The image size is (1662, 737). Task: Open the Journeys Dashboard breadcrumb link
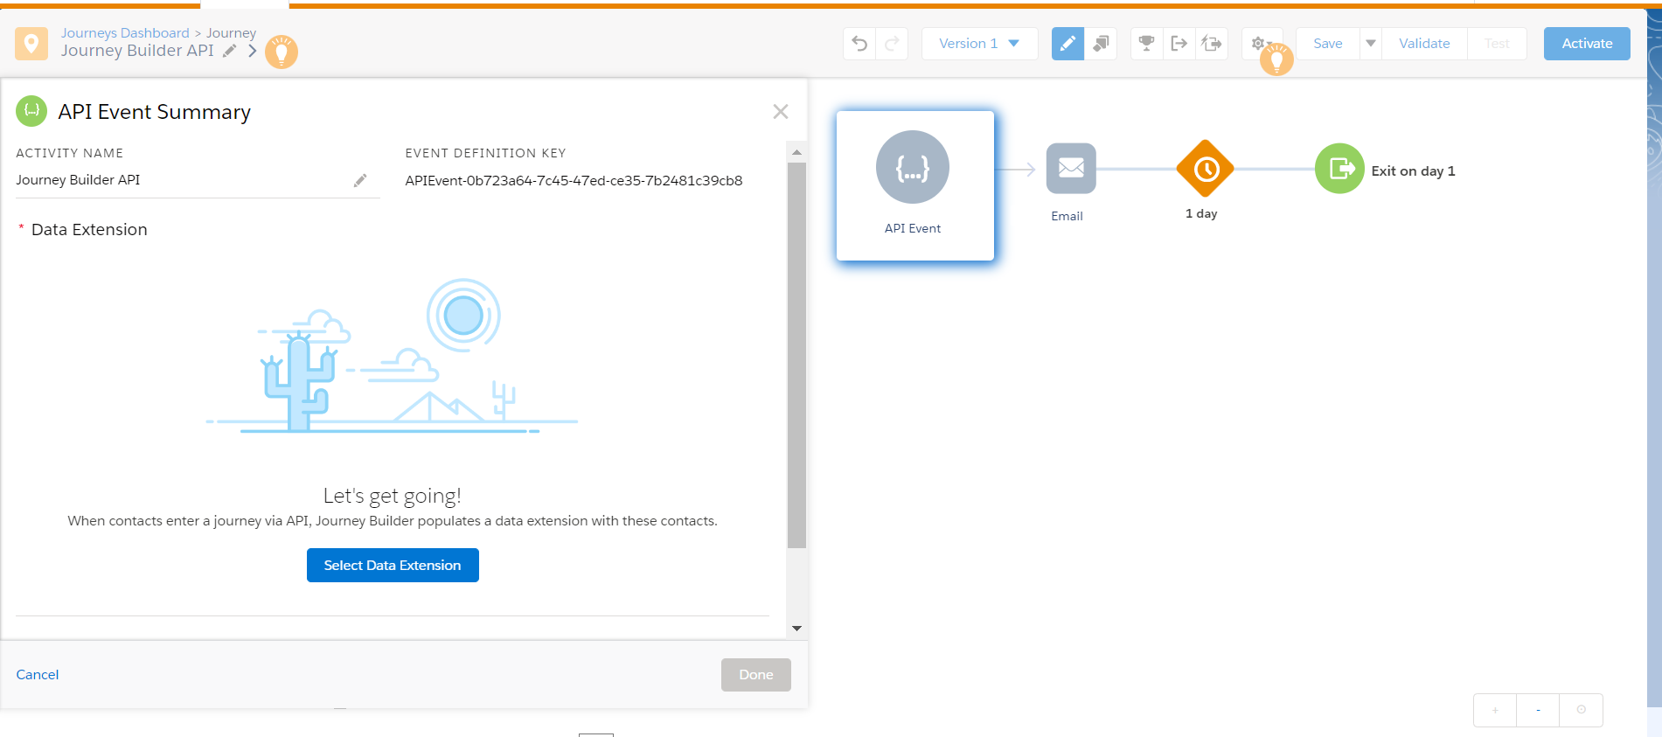point(125,33)
